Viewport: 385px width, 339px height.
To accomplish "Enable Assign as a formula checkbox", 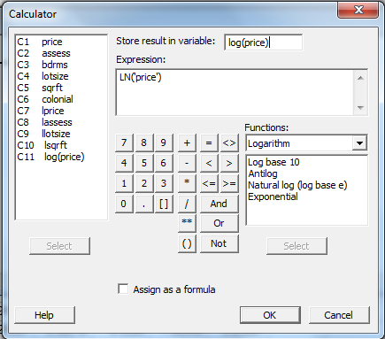I will click(123, 289).
